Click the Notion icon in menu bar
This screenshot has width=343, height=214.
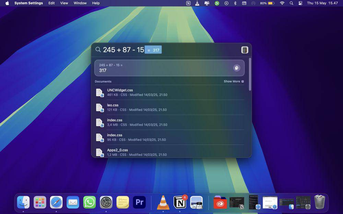pos(188,3)
